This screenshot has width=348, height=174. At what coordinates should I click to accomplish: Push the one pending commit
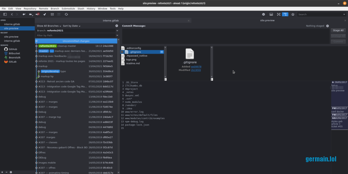point(37,14)
